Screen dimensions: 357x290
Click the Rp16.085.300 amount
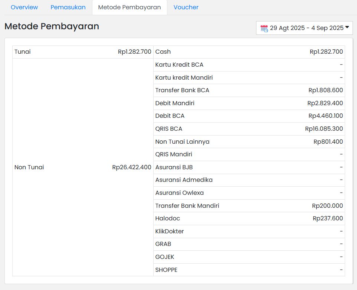pyautogui.click(x=324, y=129)
